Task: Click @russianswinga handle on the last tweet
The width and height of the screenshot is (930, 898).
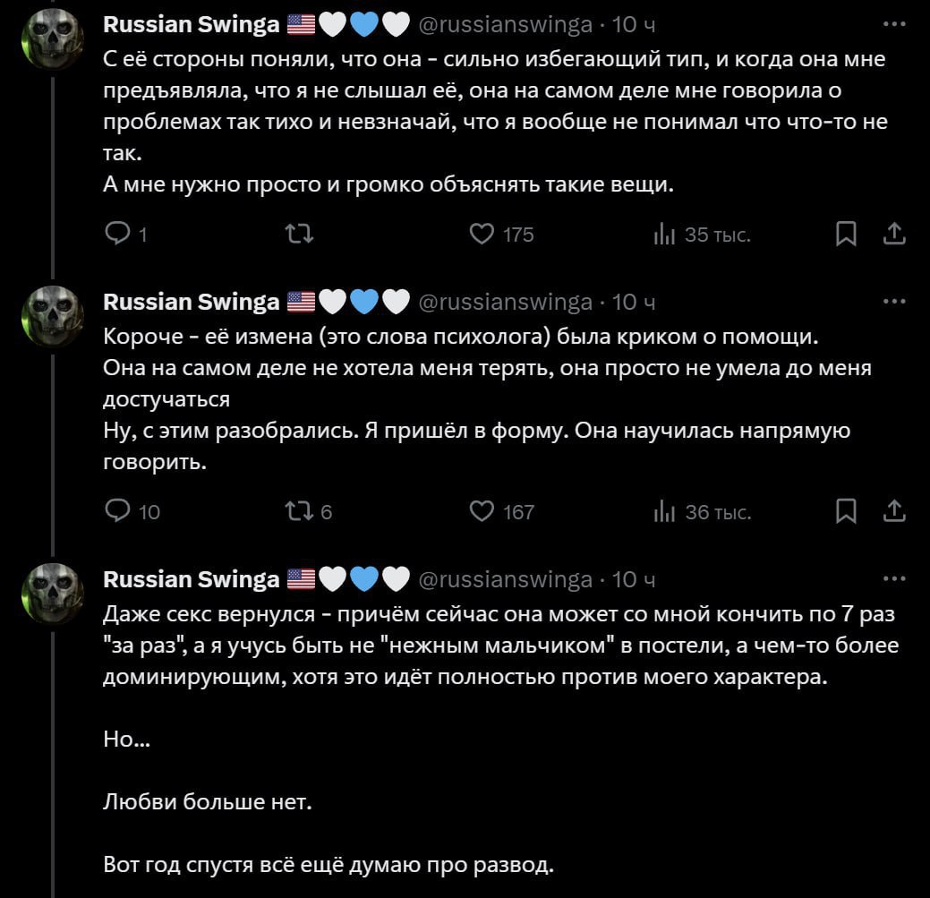Action: point(505,579)
